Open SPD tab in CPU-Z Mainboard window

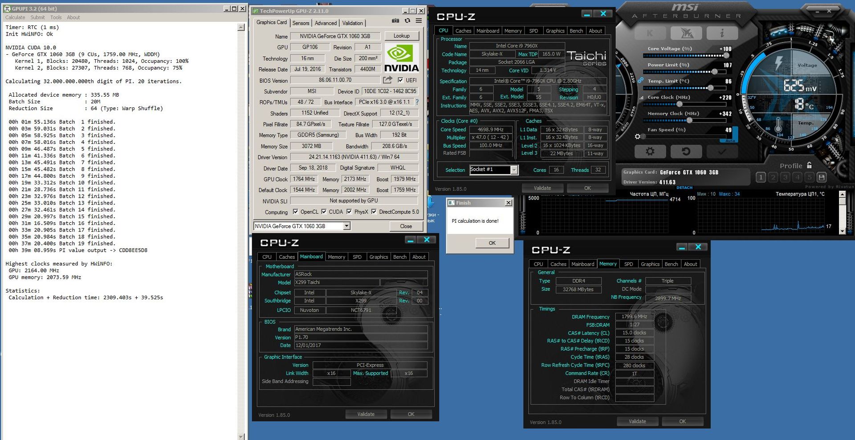[x=357, y=257]
